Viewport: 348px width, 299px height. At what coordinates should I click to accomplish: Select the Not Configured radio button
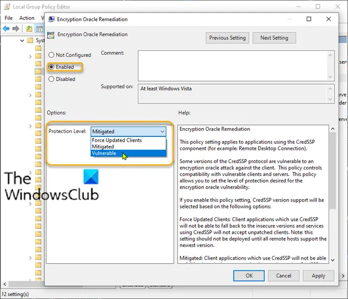[x=51, y=55]
